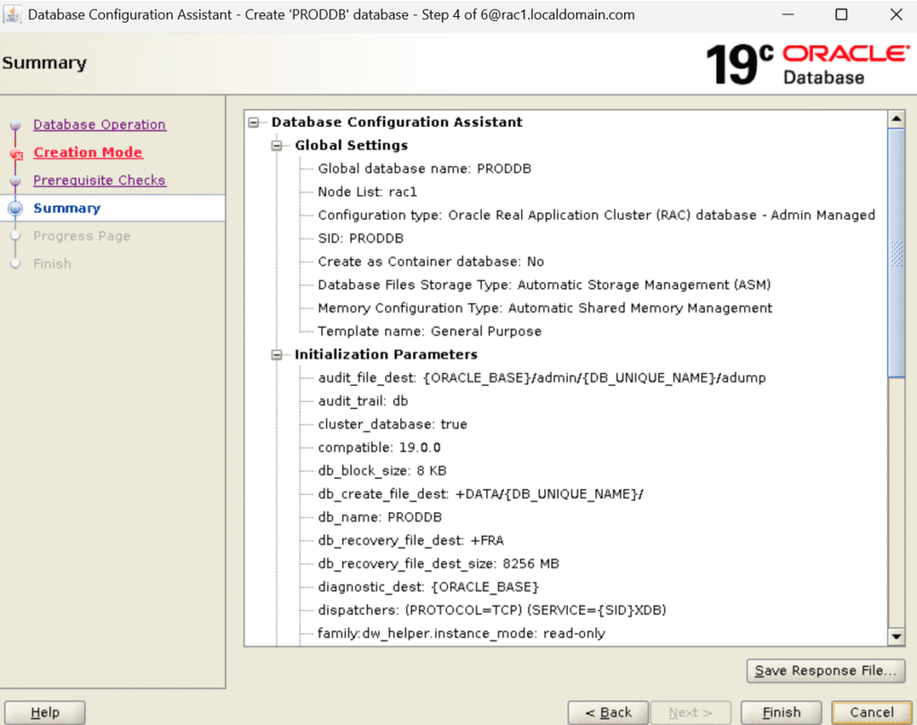Go to the Creation Mode step
The image size is (917, 725).
point(88,153)
